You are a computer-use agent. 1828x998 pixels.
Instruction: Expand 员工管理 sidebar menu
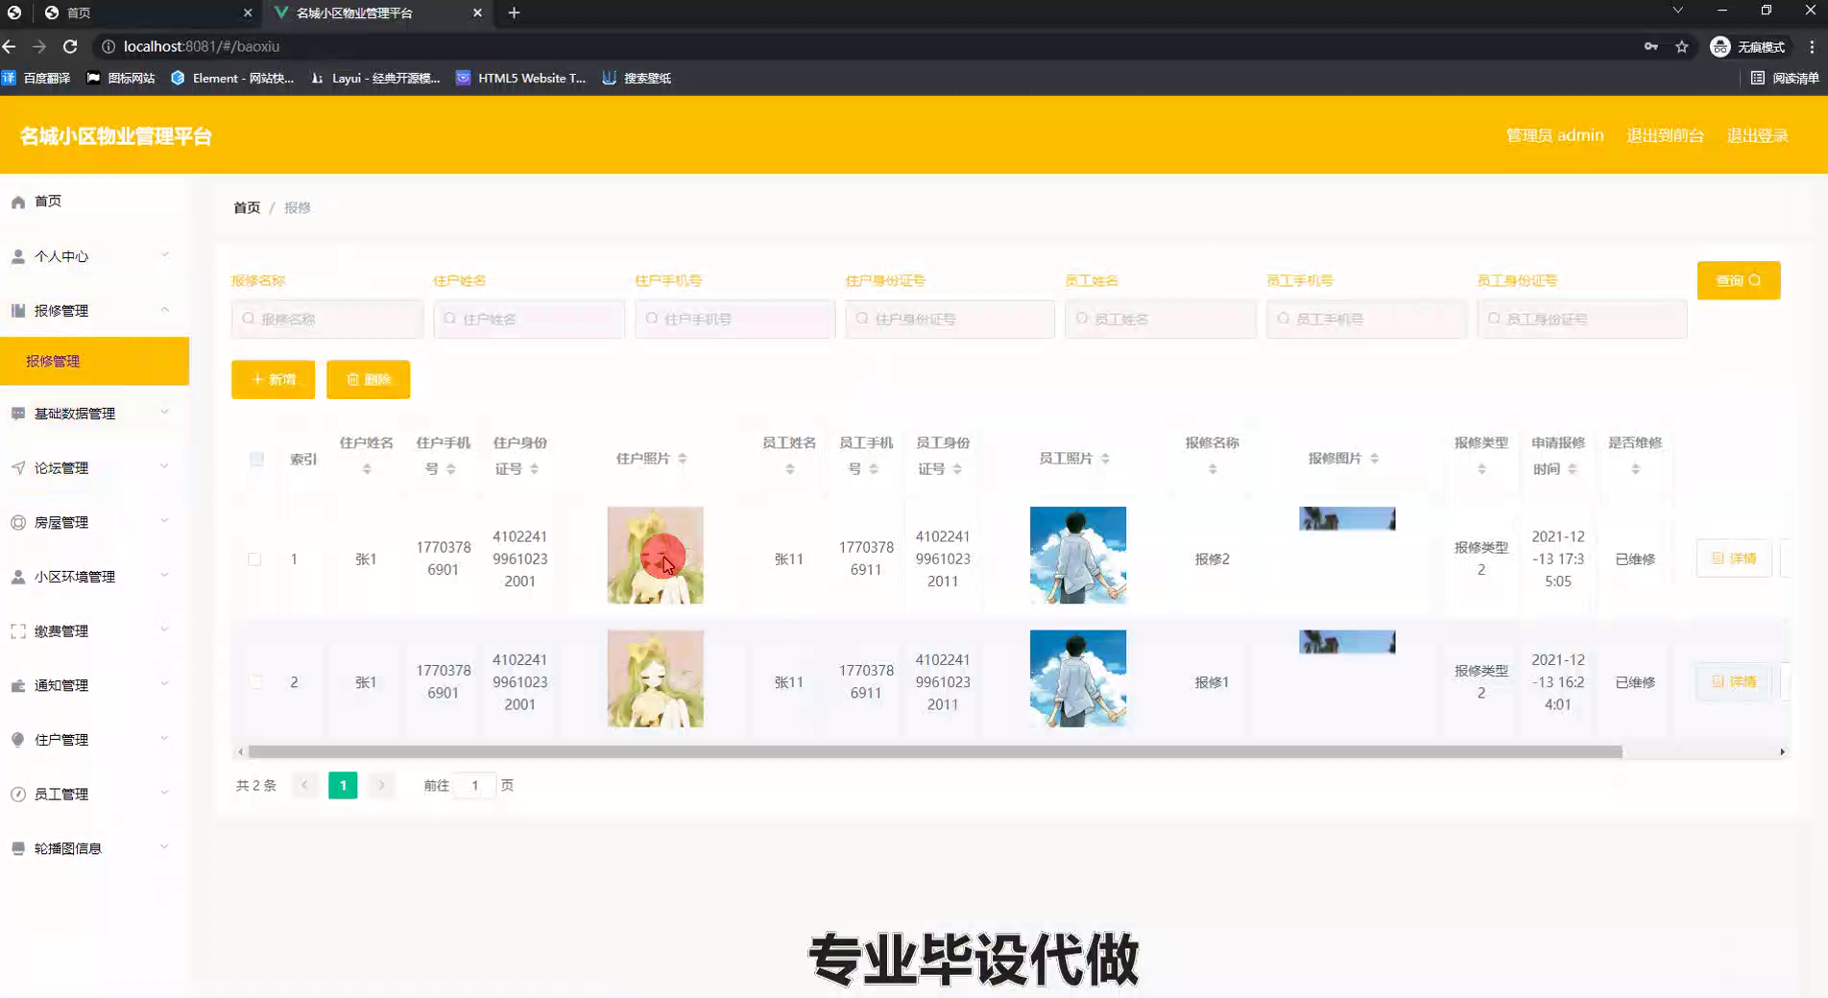(x=94, y=794)
